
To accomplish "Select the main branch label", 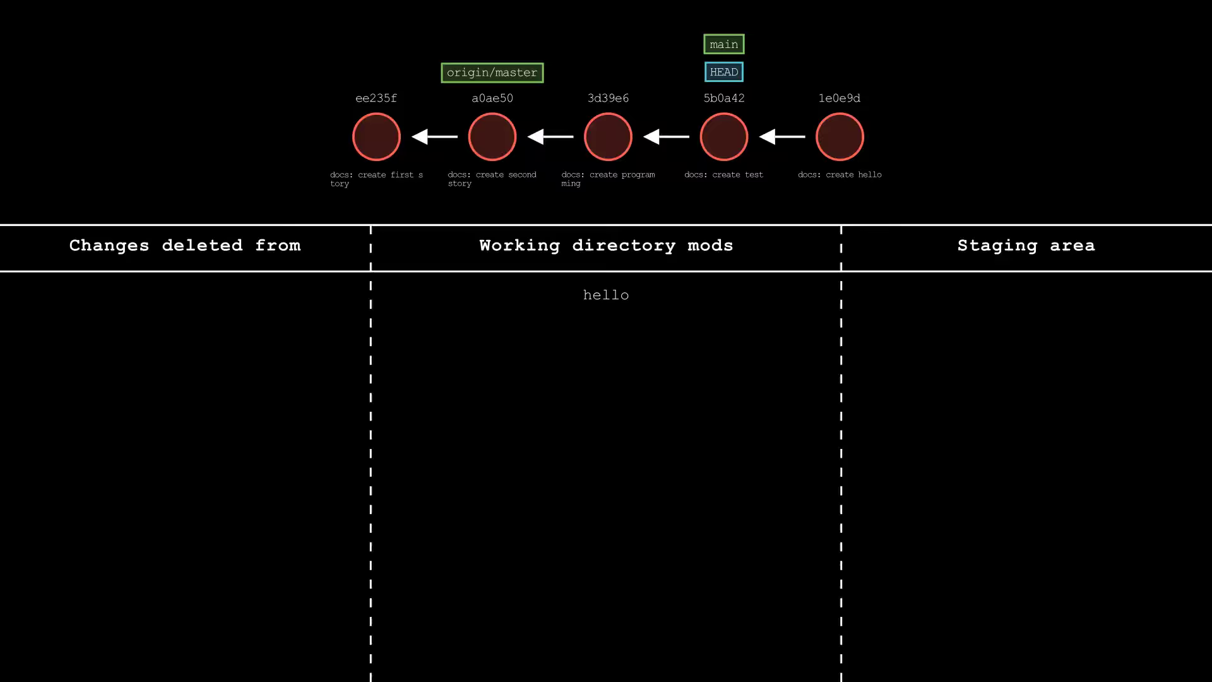I will pyautogui.click(x=723, y=44).
